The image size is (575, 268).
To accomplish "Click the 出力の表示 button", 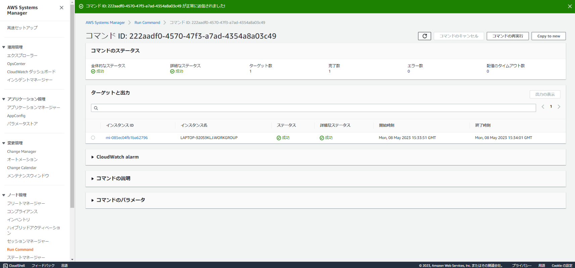I will 545,94.
